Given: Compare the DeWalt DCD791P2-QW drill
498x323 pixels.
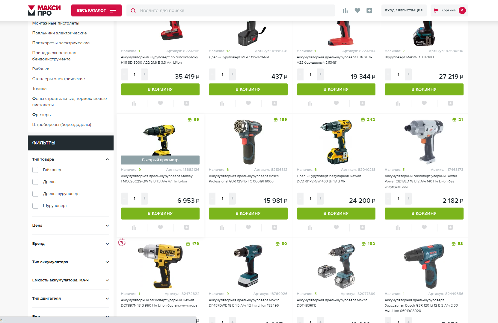Looking at the screenshot, I should [x=310, y=227].
